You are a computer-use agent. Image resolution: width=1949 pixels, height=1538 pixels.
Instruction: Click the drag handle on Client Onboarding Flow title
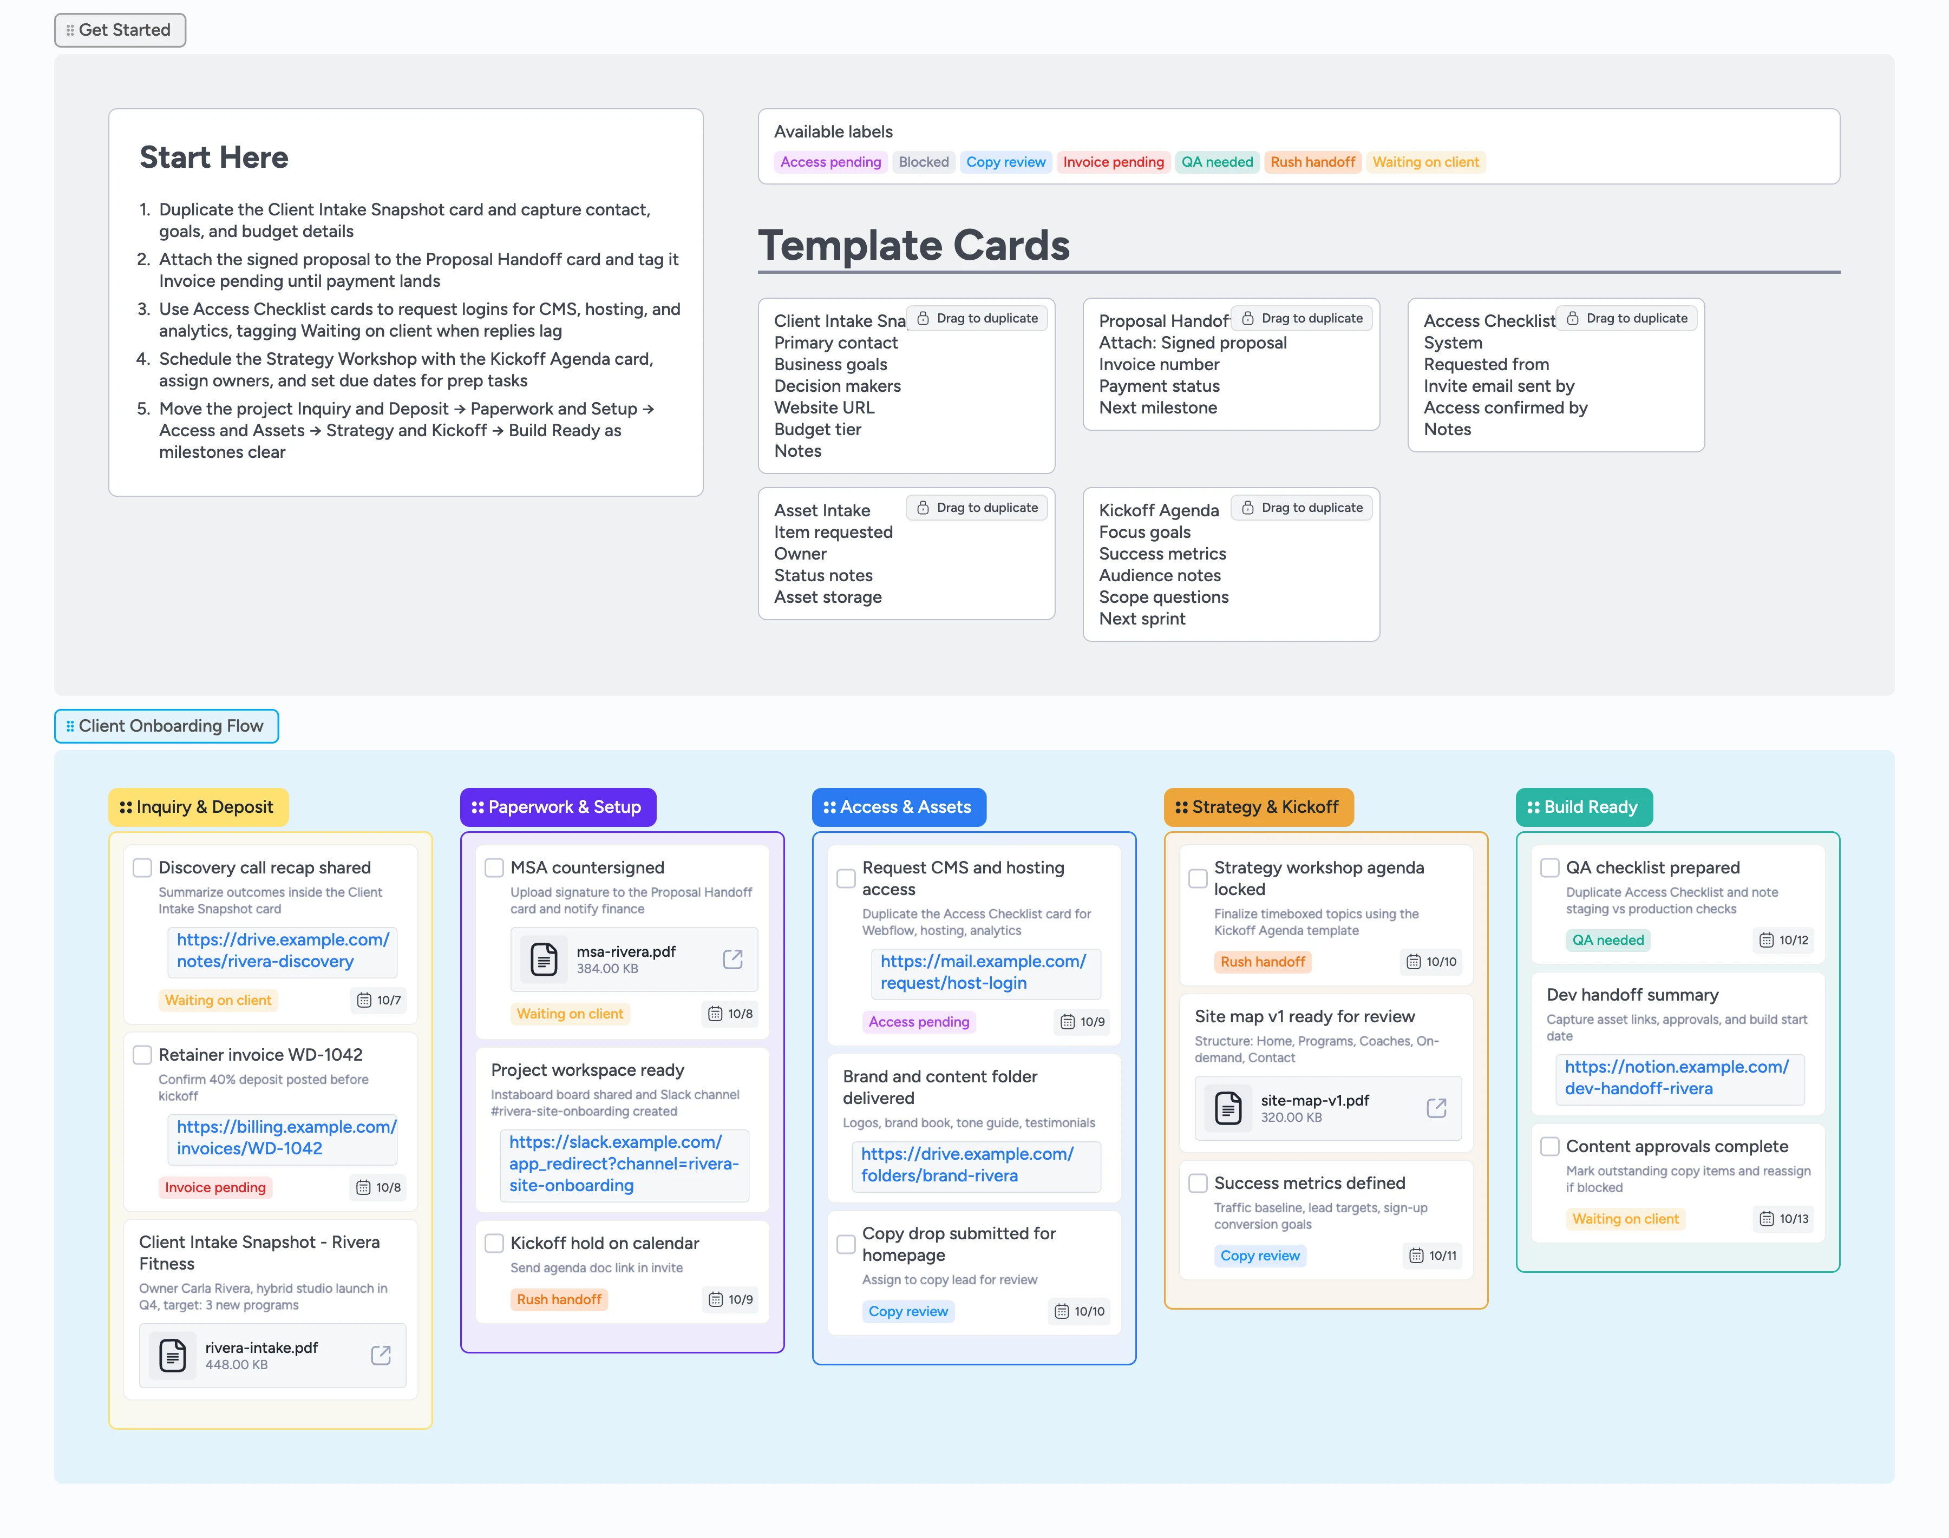pos(69,725)
